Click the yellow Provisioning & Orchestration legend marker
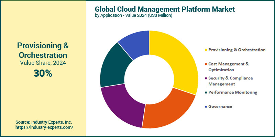Screen dimensions: 275x137 206,50
